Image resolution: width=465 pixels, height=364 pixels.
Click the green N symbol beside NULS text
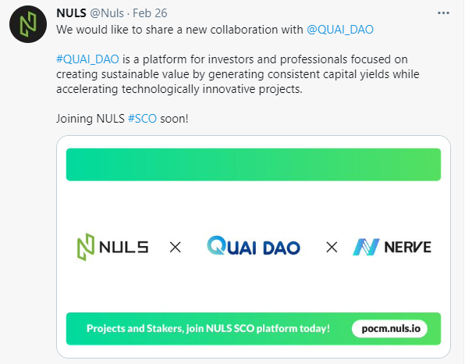[86, 247]
